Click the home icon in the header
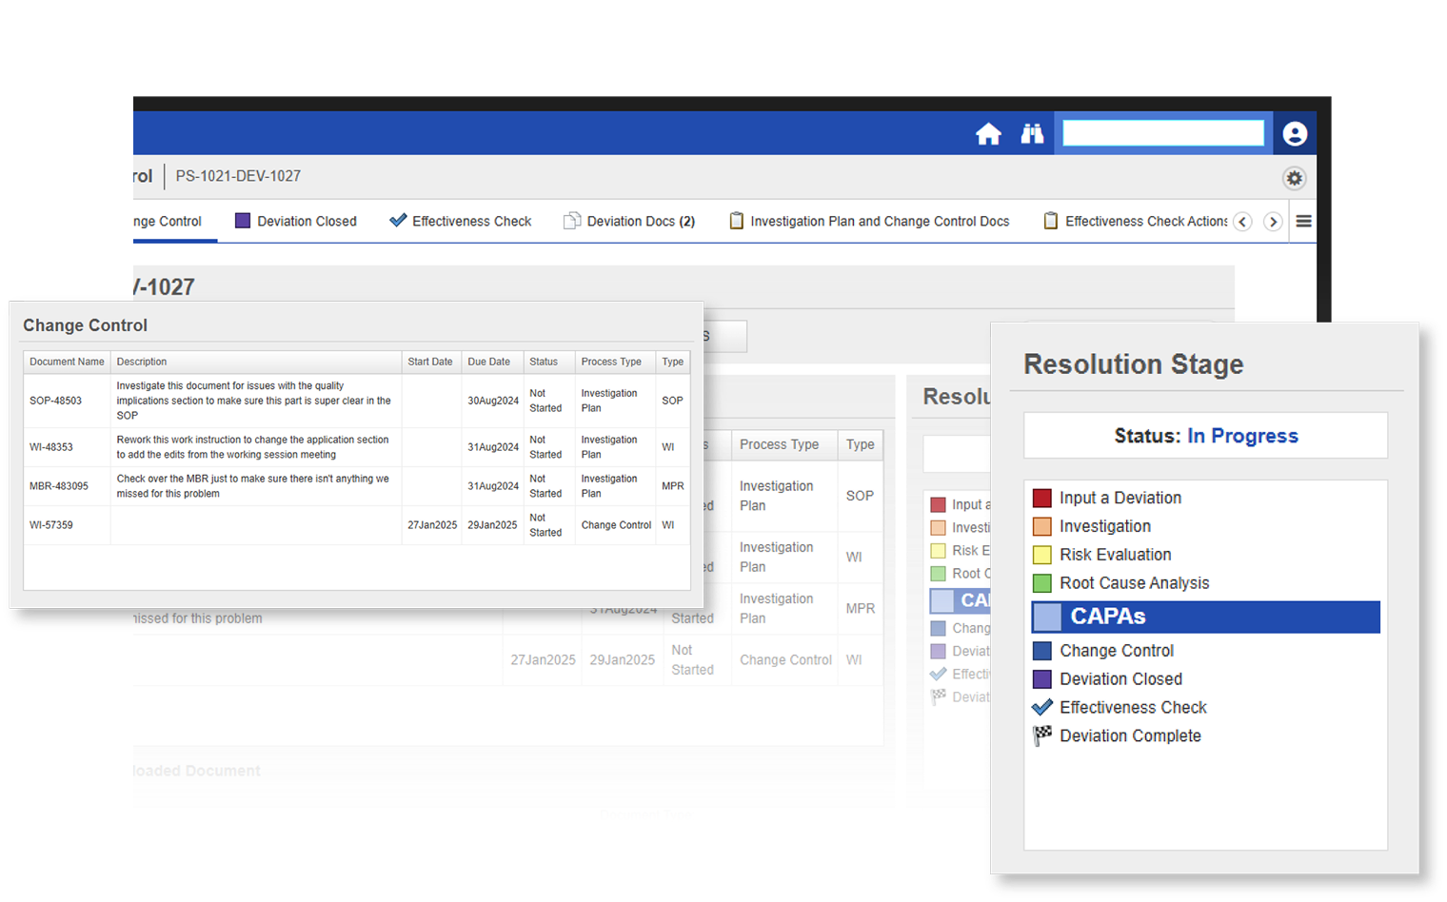This screenshot has height=902, width=1447. tap(989, 133)
